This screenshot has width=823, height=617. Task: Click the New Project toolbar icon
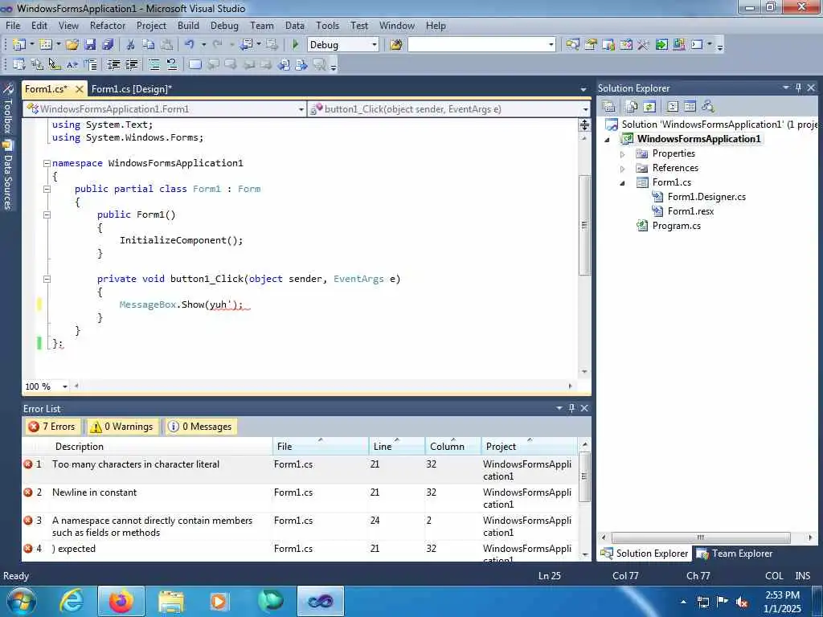19,45
